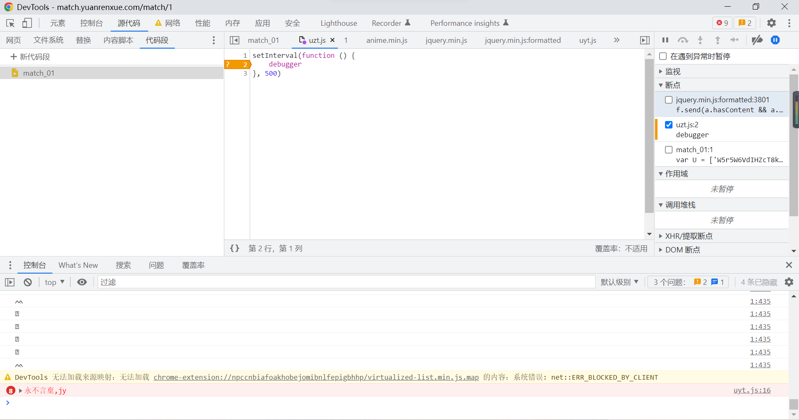The image size is (799, 420).
Task: Open sources navigator more options menu
Action: [213, 40]
